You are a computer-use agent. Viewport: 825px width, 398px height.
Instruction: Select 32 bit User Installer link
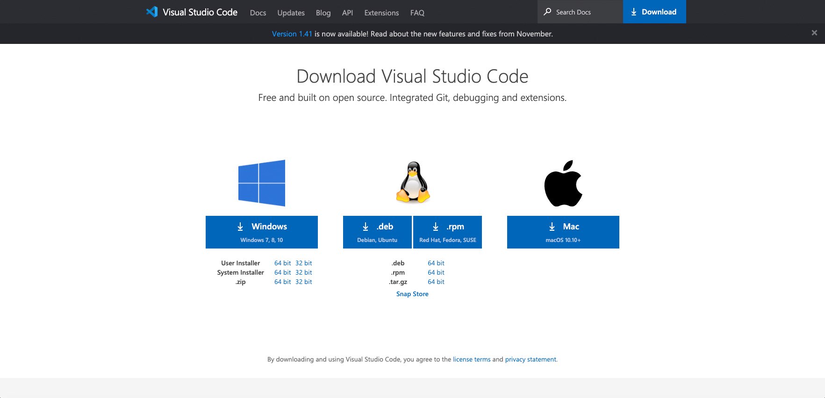[303, 263]
